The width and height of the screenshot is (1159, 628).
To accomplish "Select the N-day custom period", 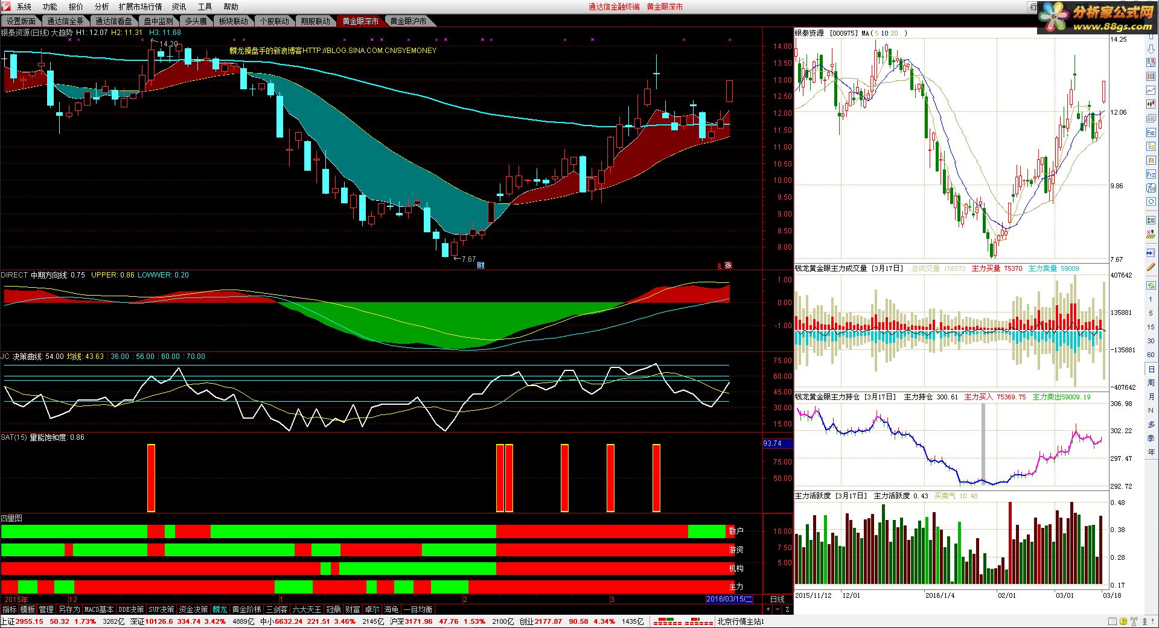I will (x=1151, y=411).
